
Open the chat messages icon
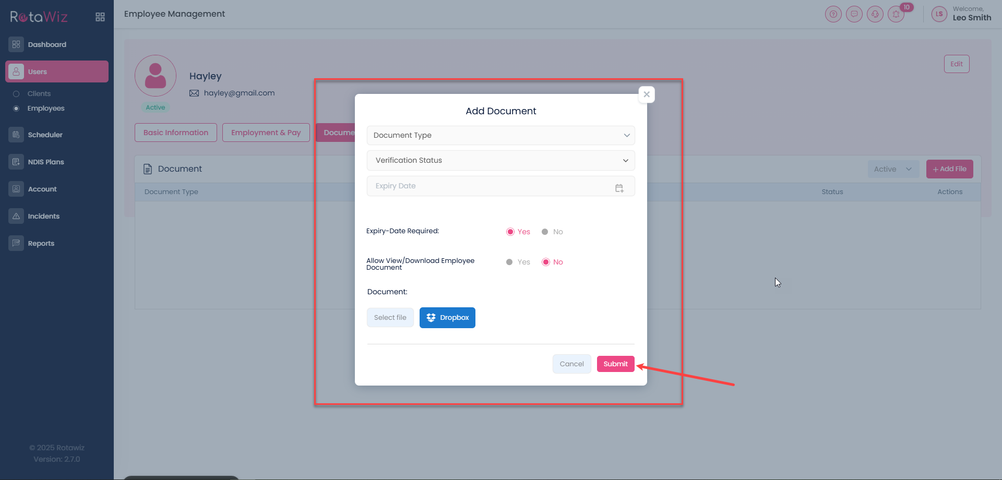854,14
